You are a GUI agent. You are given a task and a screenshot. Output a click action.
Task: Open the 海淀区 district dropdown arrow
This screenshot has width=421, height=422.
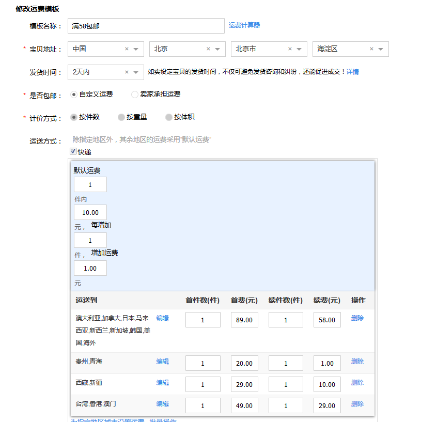pyautogui.click(x=381, y=49)
